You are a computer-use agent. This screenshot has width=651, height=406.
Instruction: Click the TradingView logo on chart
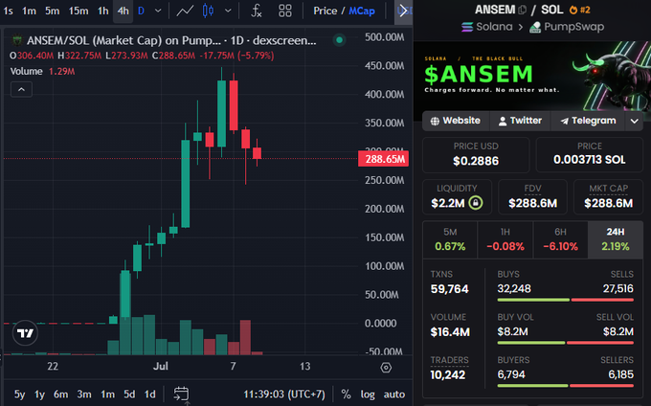[25, 333]
